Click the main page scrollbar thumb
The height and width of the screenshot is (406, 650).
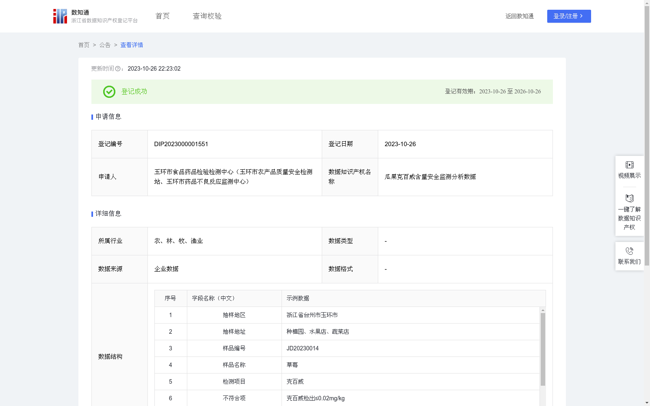(647, 136)
